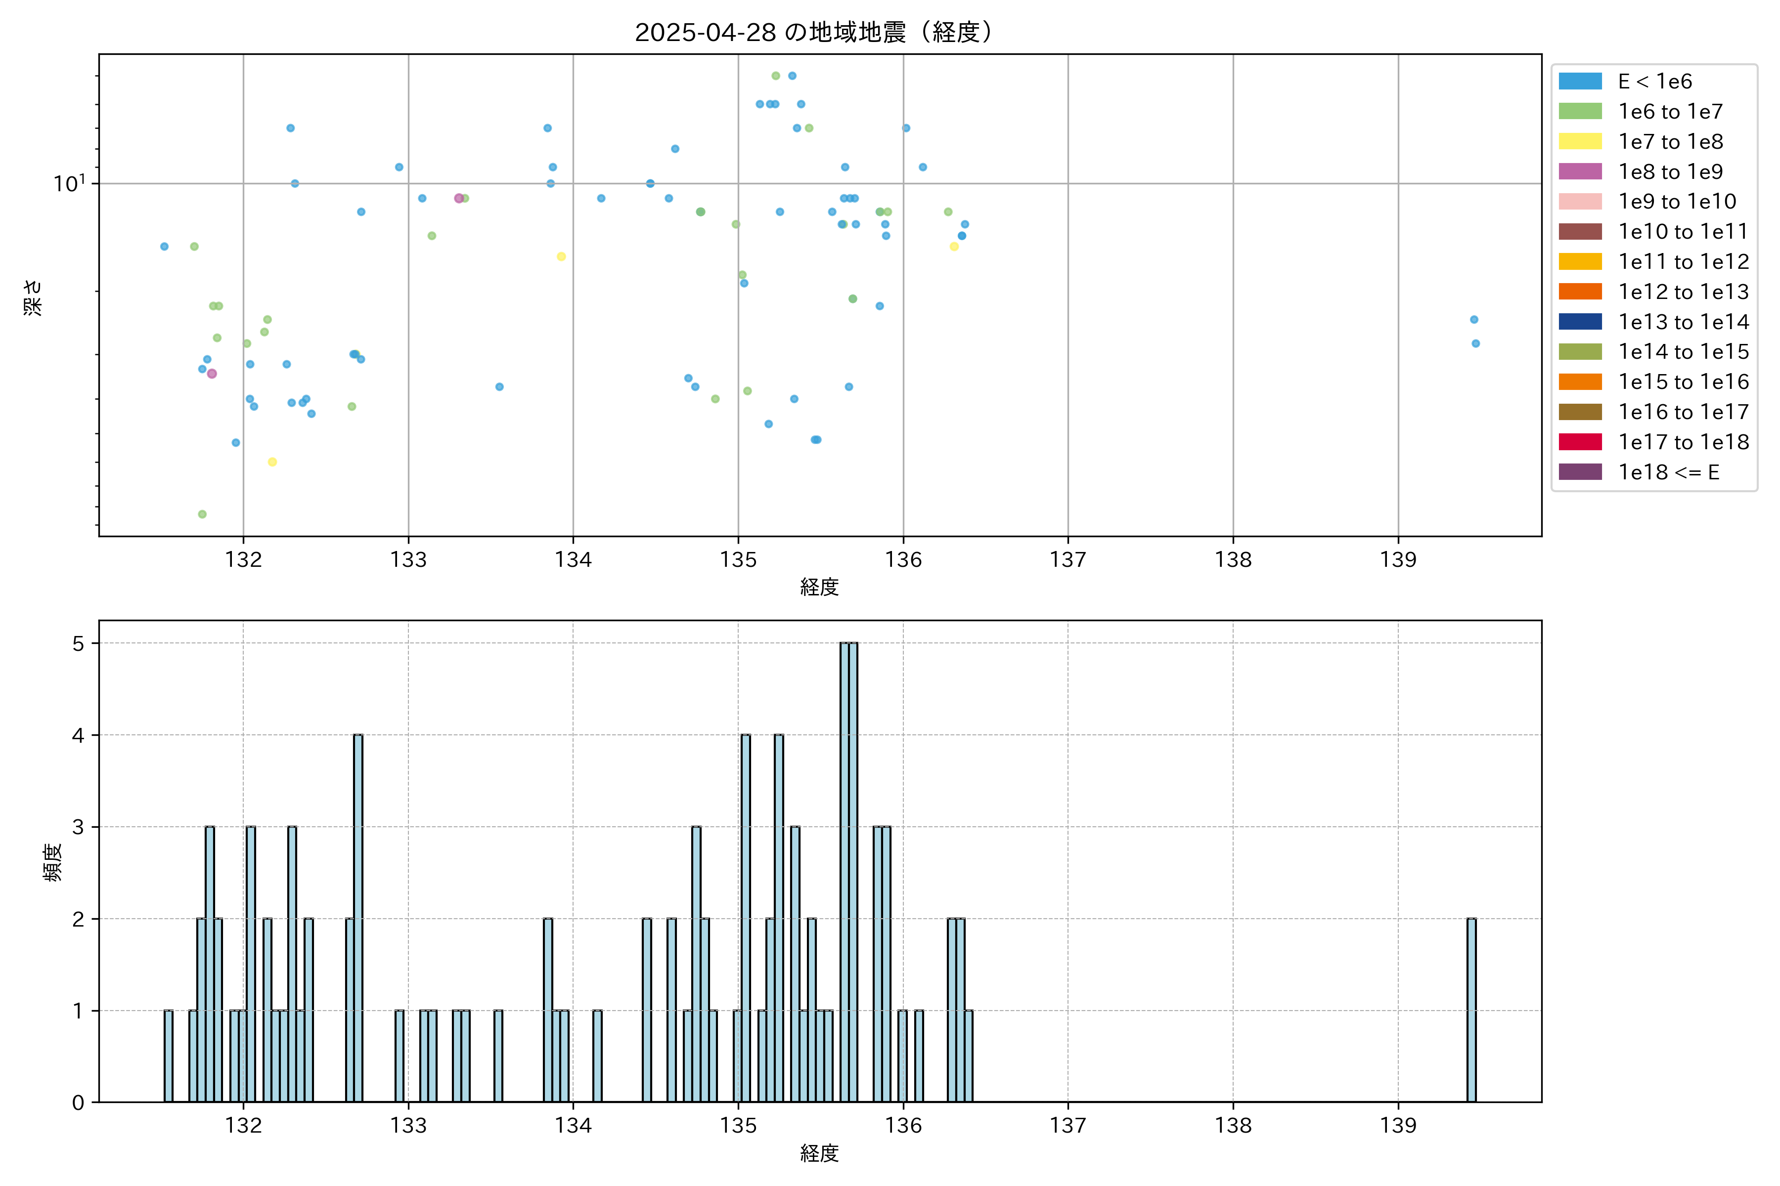1780x1186 pixels.
Task: Click the navy '1e13 to 1e14' legend swatch
Action: pyautogui.click(x=1579, y=322)
